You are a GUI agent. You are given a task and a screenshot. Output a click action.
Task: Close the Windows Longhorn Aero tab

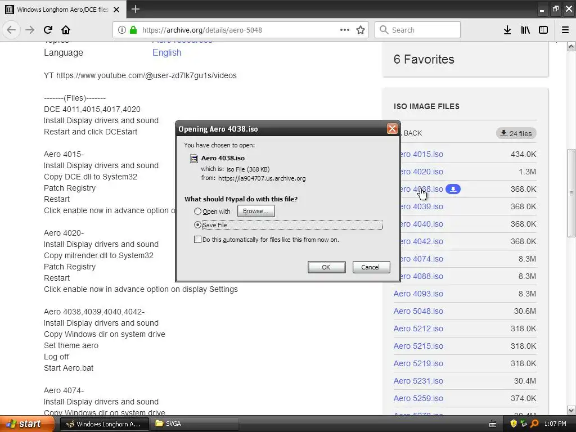pos(116,10)
